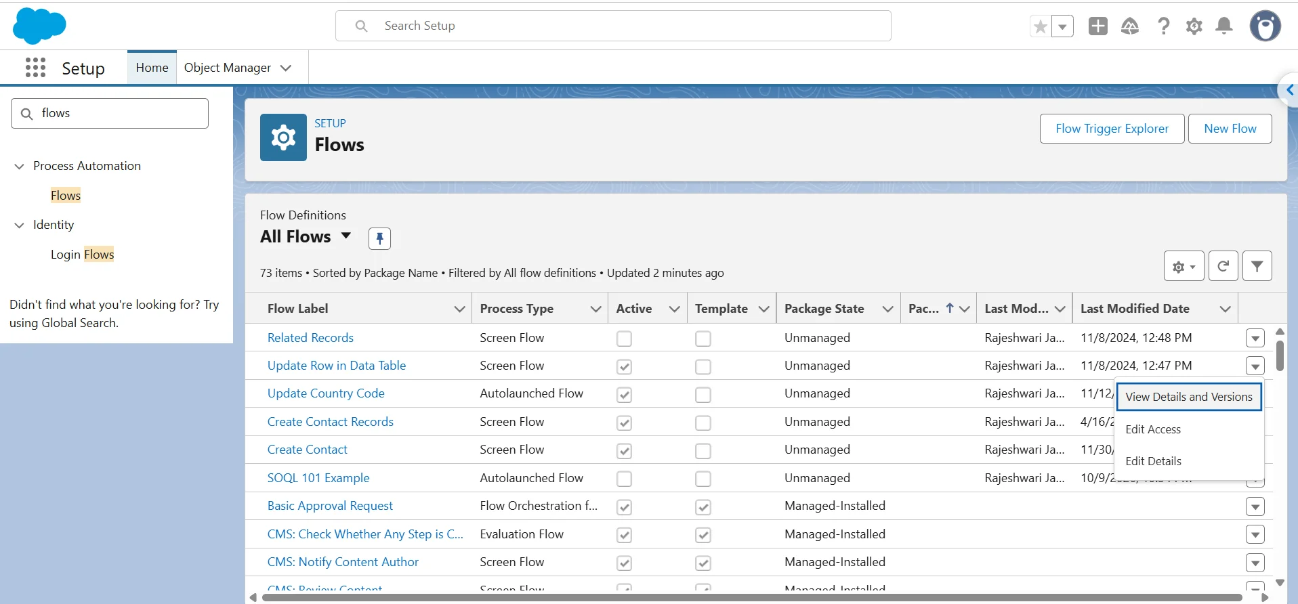Open the Trailhead guidance icon

pos(1130,26)
